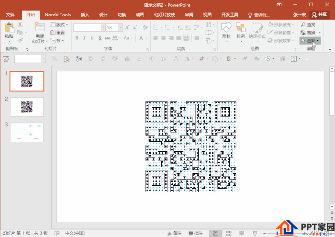Open the Nordri Tools tab
The height and width of the screenshot is (237, 335).
[58, 15]
